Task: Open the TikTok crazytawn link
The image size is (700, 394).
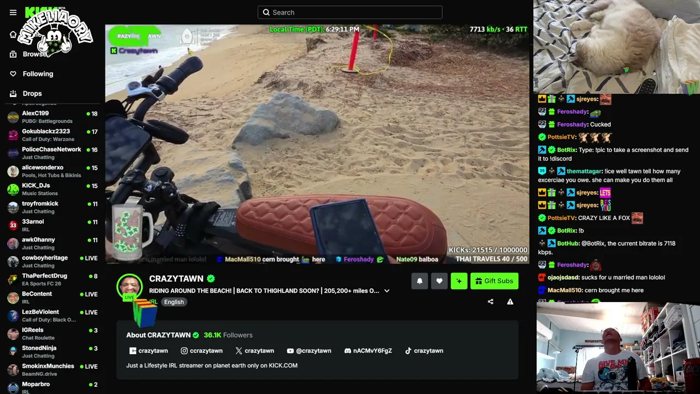Action: coord(424,351)
